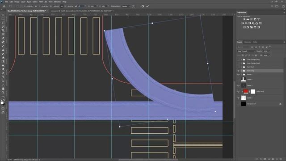The image size is (286, 161).
Task: Select the Eraser tool
Action: 3,58
